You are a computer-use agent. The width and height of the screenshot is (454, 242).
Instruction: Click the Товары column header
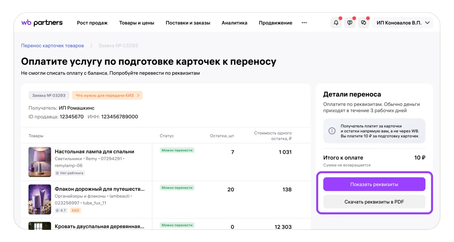pos(36,136)
